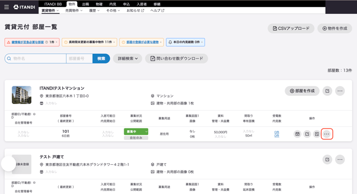Open the three-dot menu for room 101
This screenshot has width=357, height=194.
327,134
